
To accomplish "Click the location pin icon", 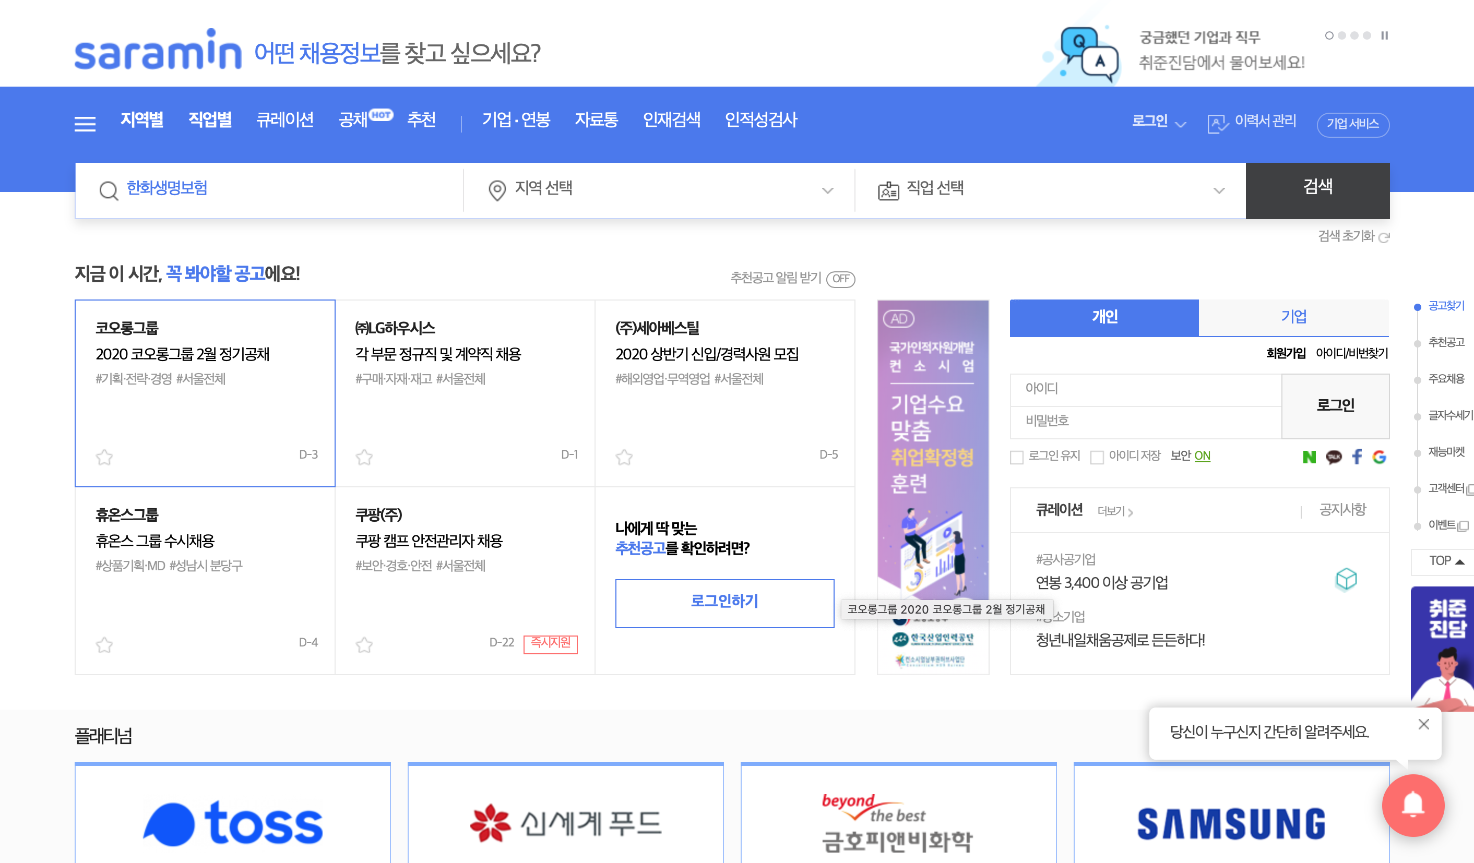I will (496, 190).
